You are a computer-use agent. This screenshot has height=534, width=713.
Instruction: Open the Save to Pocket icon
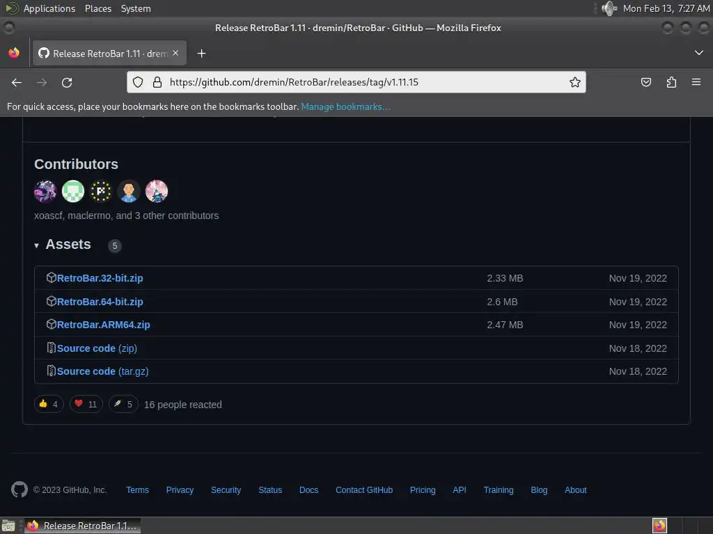645,82
